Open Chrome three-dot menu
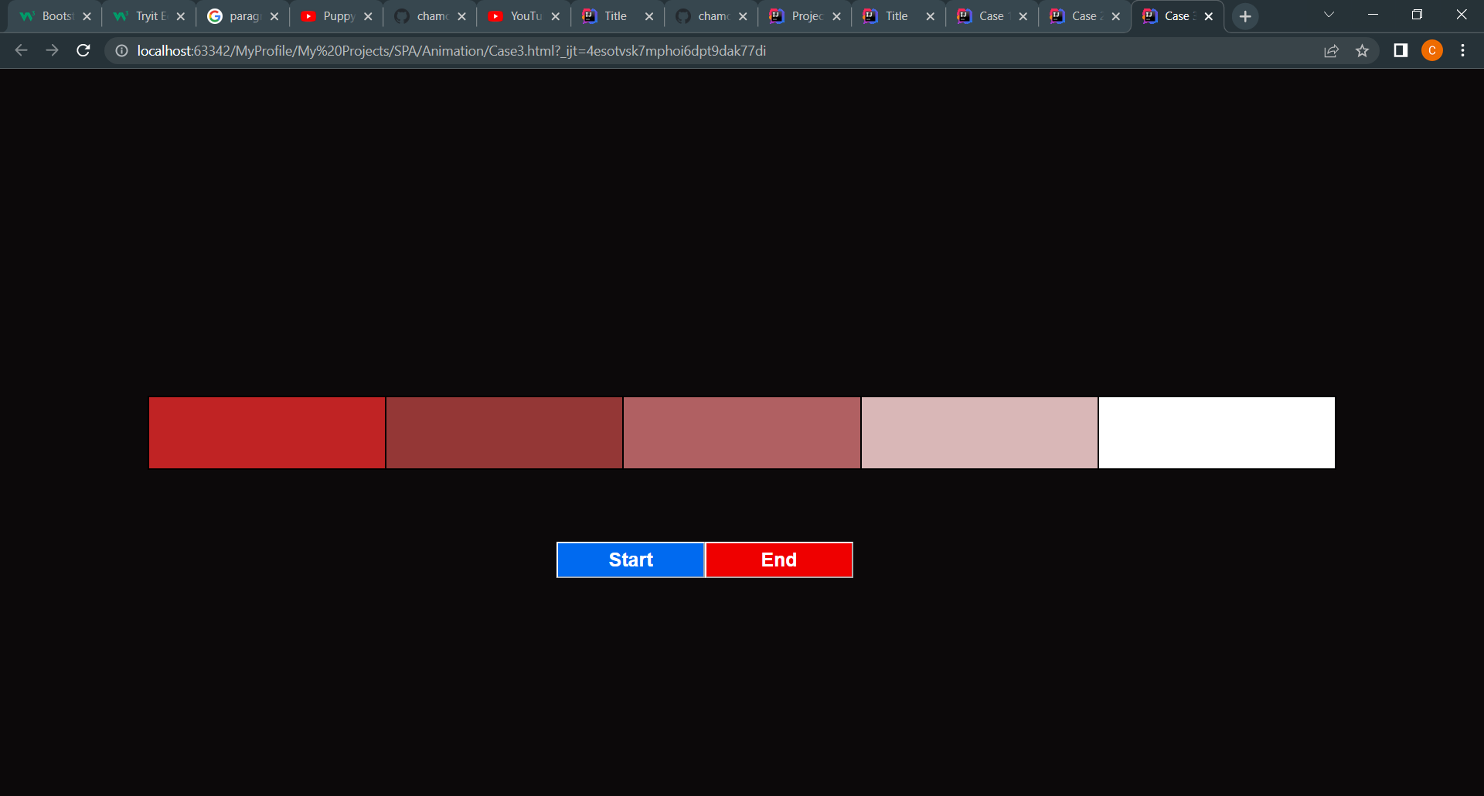Viewport: 1484px width, 796px height. tap(1462, 50)
